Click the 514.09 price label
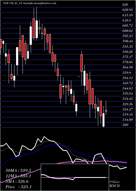The height and width of the screenshot is (191, 136). coord(128,120)
